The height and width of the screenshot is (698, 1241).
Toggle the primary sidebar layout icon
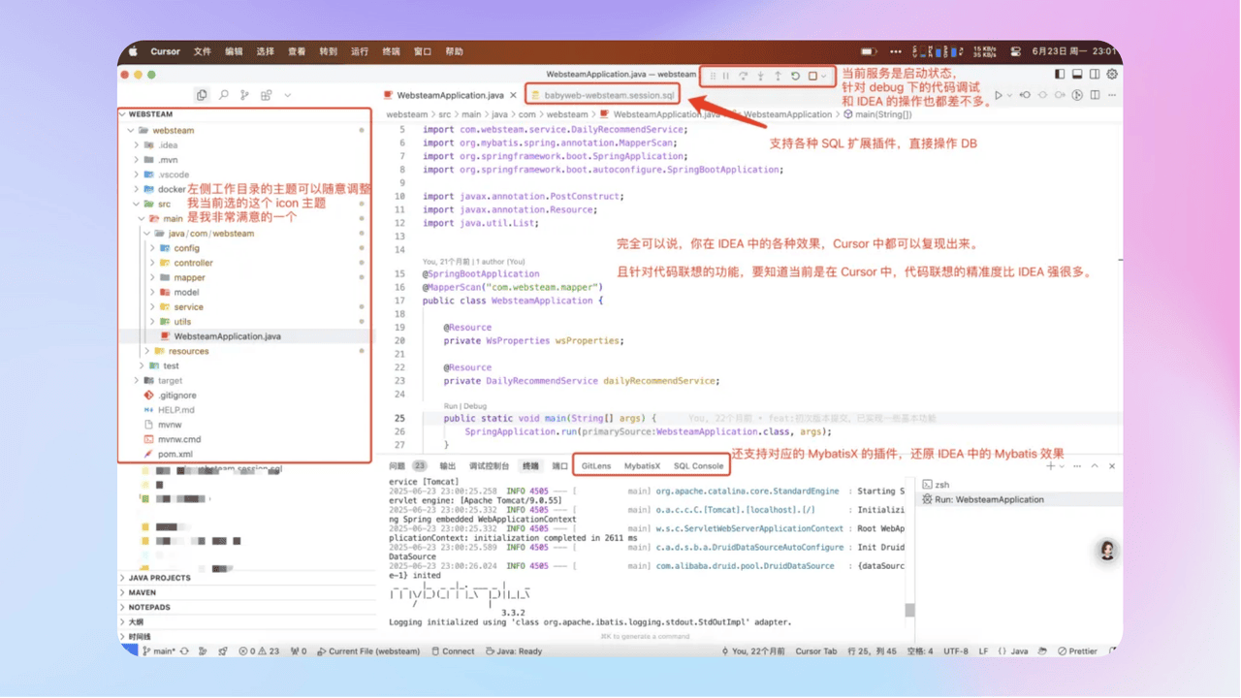[x=1059, y=74]
